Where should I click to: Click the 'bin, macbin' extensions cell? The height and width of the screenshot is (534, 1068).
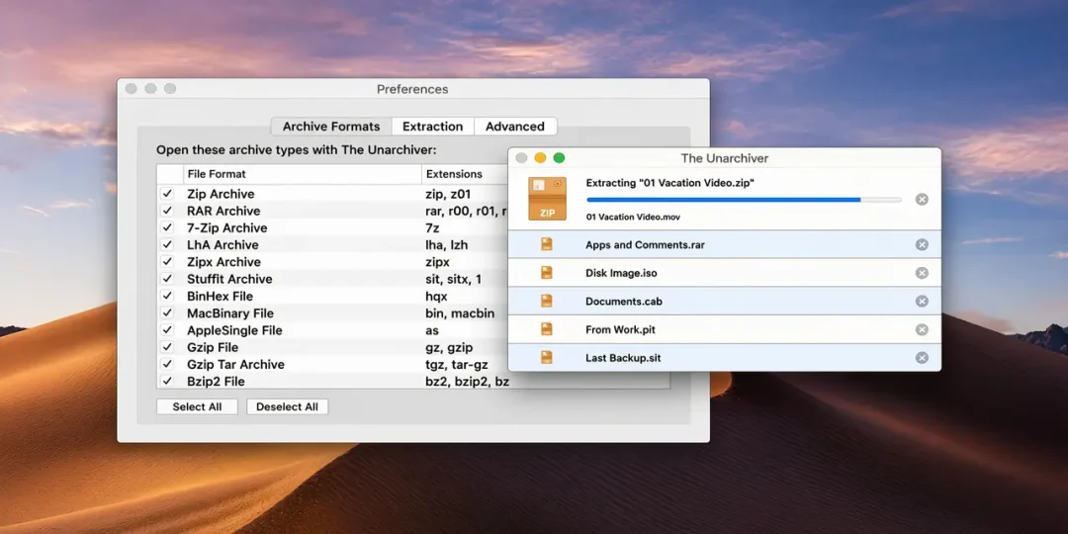point(460,312)
